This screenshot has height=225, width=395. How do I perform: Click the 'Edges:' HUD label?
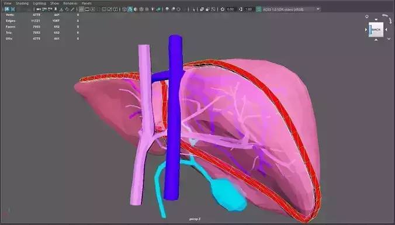pyautogui.click(x=11, y=20)
